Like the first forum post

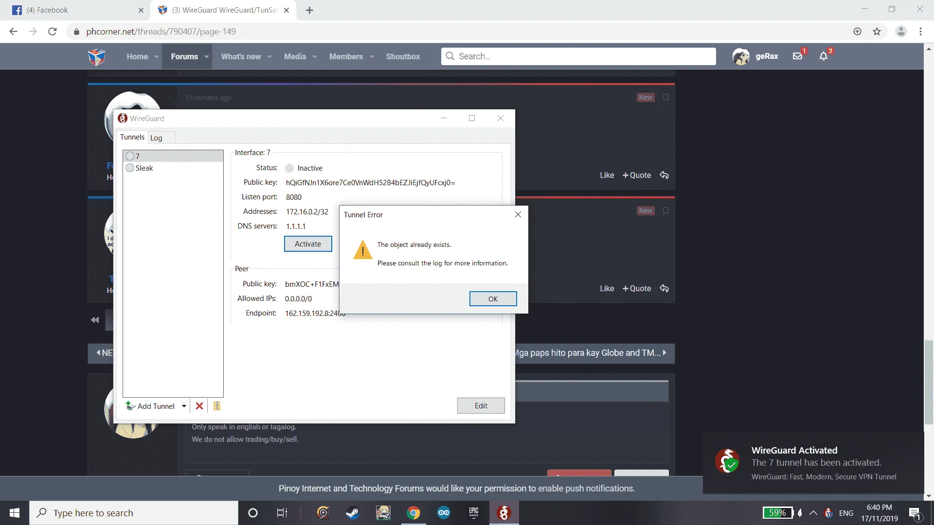[x=607, y=175]
